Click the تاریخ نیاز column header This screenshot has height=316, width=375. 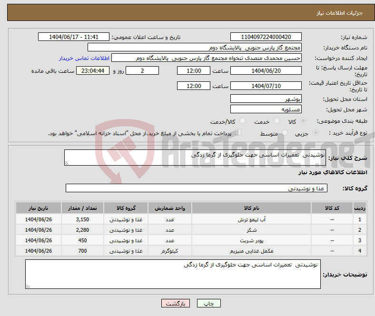click(38, 208)
